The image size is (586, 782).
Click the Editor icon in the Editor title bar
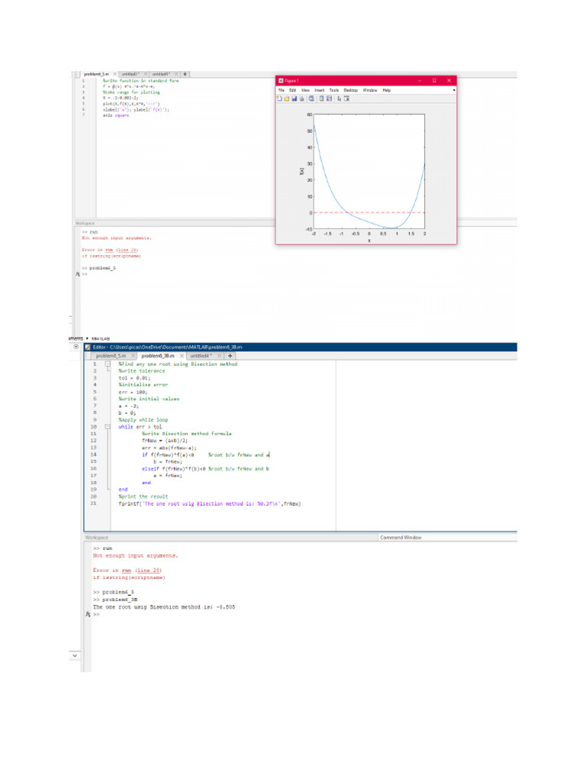coord(89,347)
